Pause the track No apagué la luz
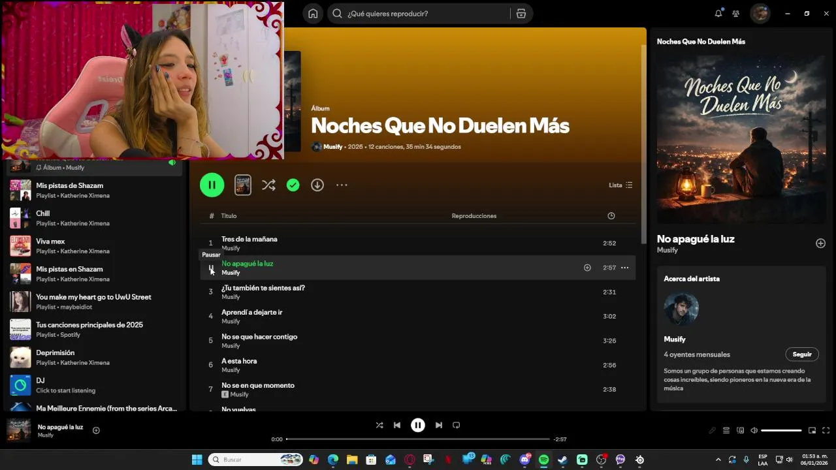 (x=211, y=268)
